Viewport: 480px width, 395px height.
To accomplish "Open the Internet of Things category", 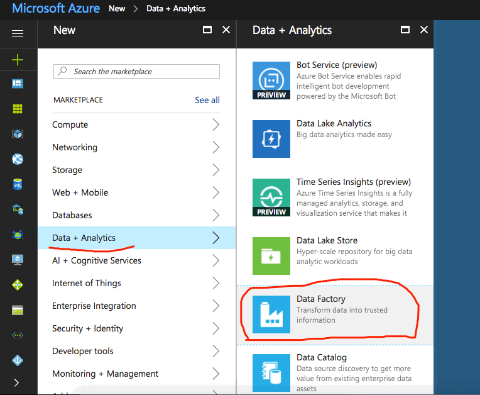I will coord(136,283).
